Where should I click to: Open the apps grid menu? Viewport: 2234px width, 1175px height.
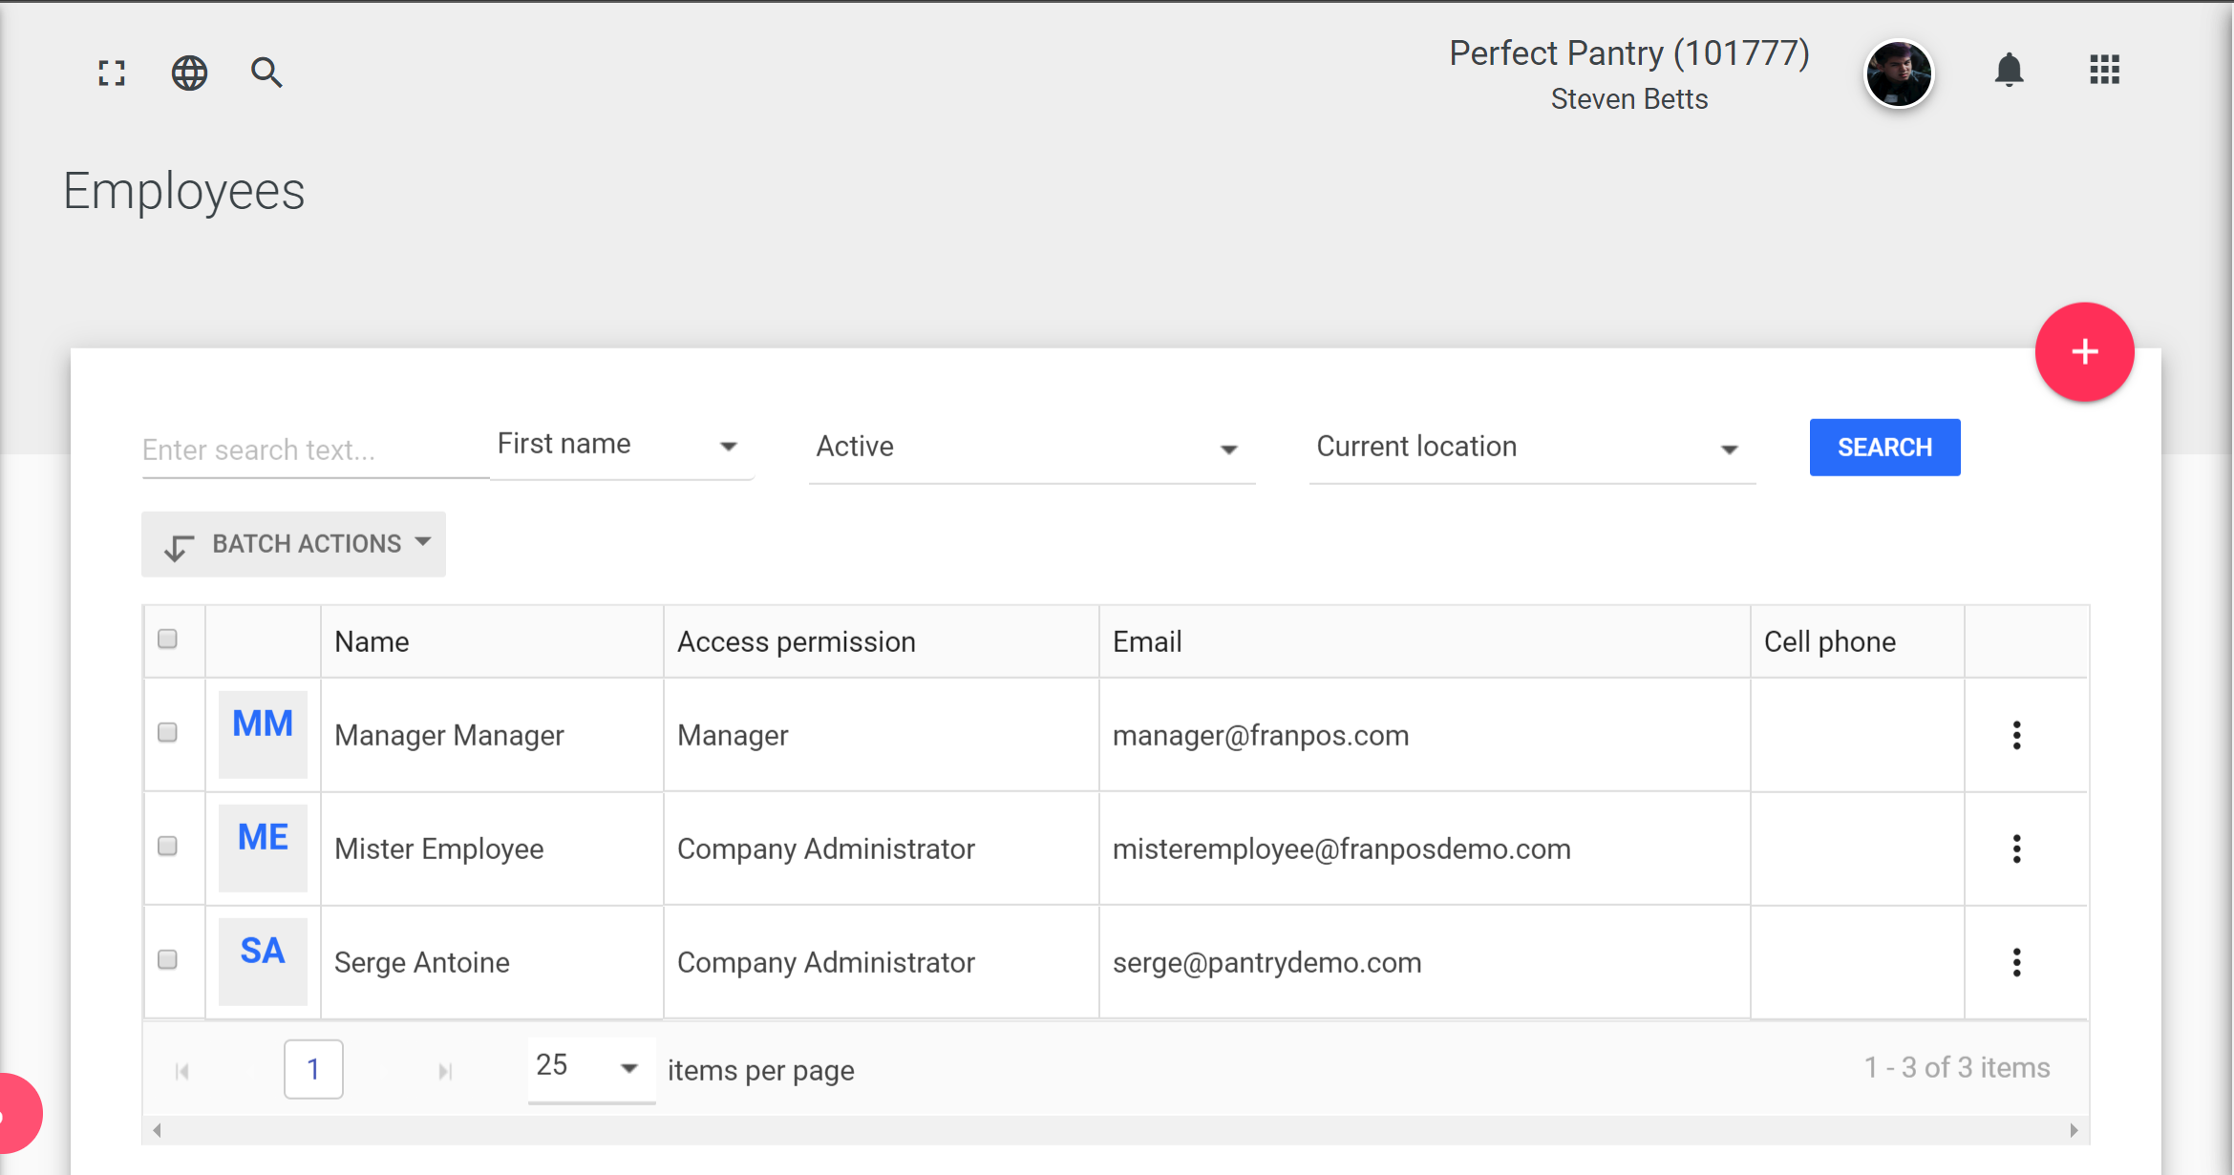point(2104,70)
